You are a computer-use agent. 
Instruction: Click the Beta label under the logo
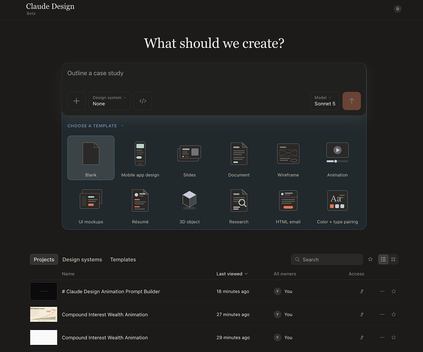coord(31,13)
